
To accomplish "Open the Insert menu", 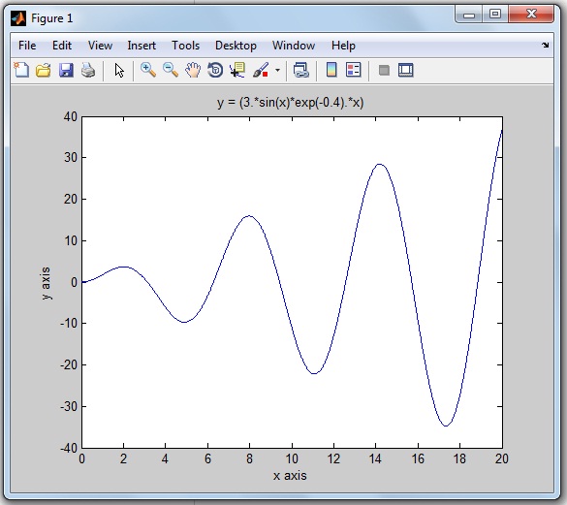I will [x=142, y=46].
